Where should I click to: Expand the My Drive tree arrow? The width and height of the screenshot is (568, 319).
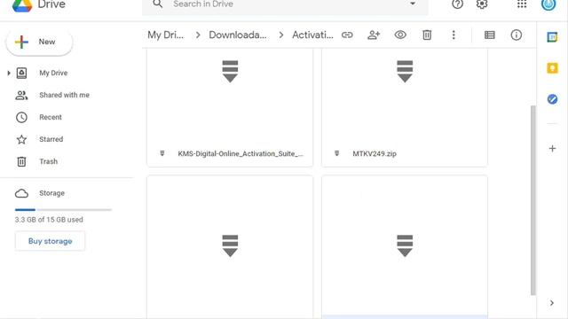tap(9, 73)
